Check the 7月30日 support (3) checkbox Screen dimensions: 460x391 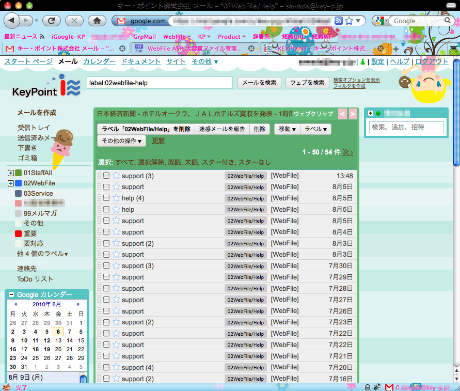click(106, 265)
